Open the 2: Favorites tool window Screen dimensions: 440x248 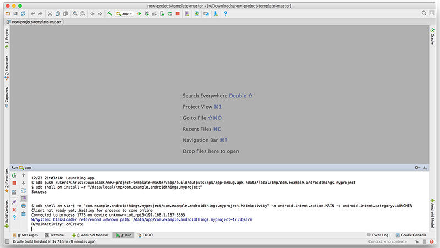click(7, 181)
